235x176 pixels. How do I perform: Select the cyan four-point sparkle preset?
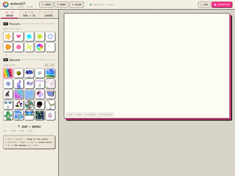click(x=29, y=37)
